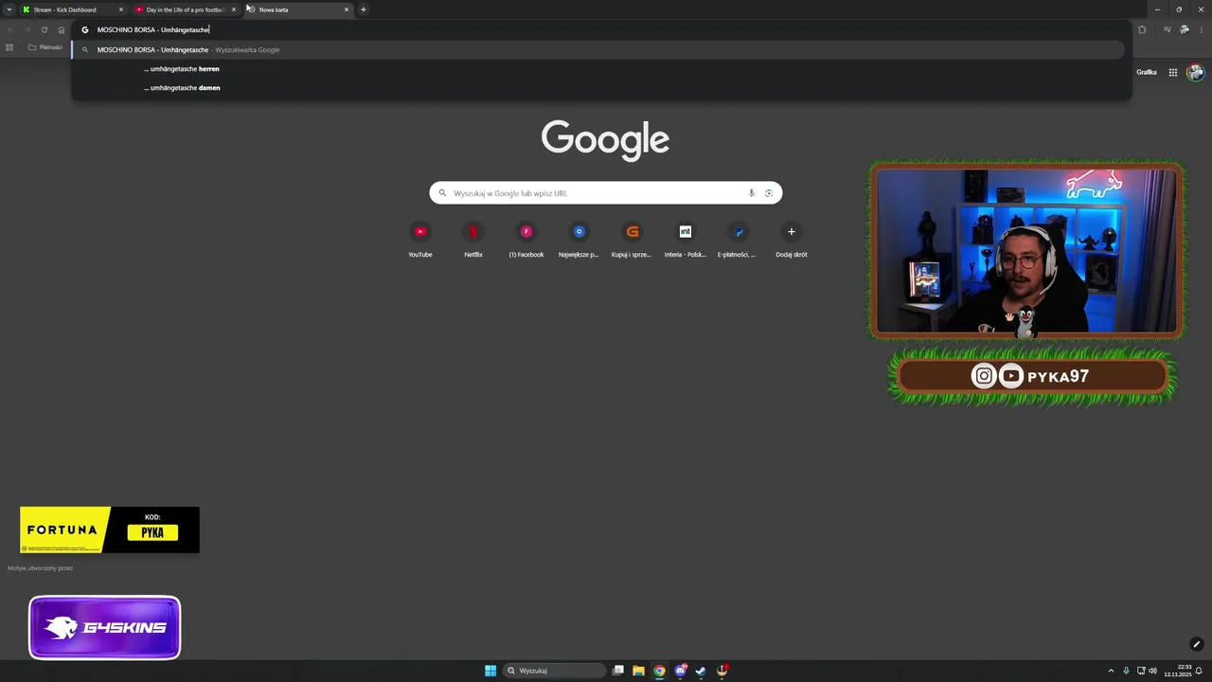The height and width of the screenshot is (682, 1212).
Task: Click the taskbar clock and date
Action: coord(1178,671)
